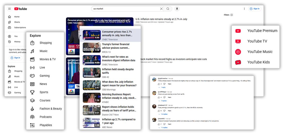Go to the YouTube logo home link
Viewport: 285px width, 133px height.
(21, 9)
